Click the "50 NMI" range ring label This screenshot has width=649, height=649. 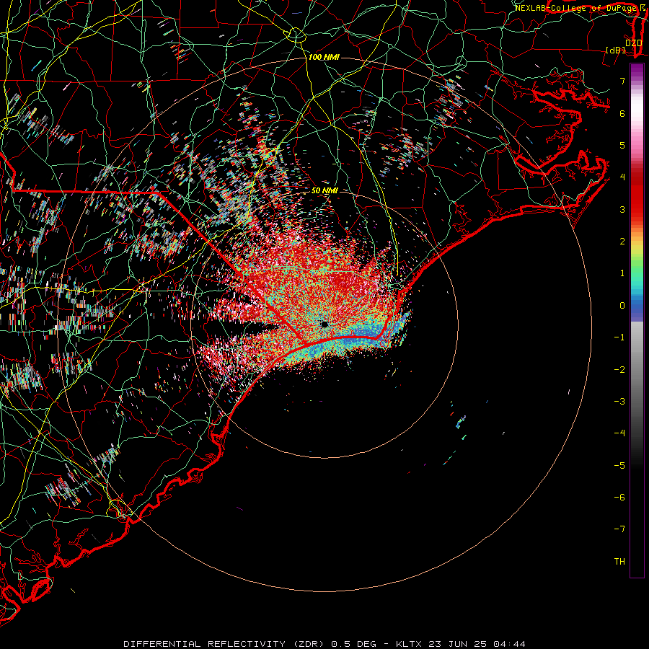324,190
